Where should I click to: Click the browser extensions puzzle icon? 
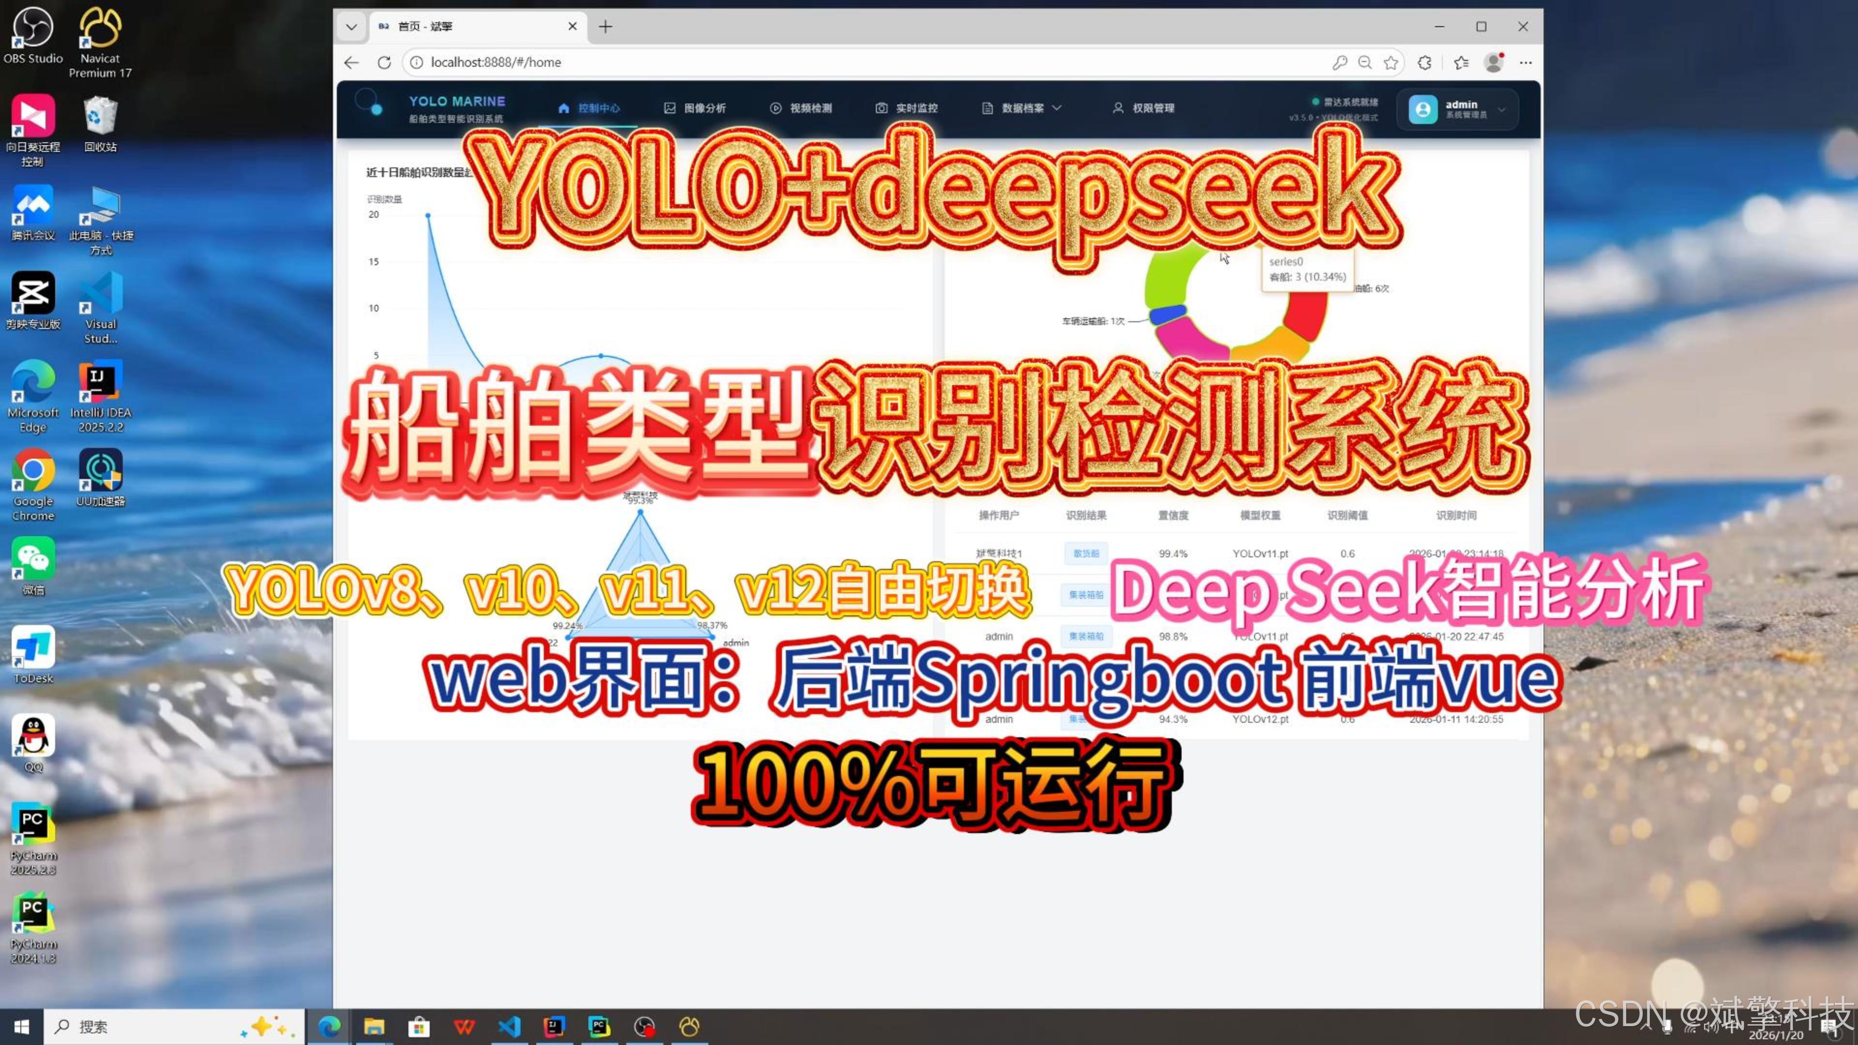click(1424, 63)
